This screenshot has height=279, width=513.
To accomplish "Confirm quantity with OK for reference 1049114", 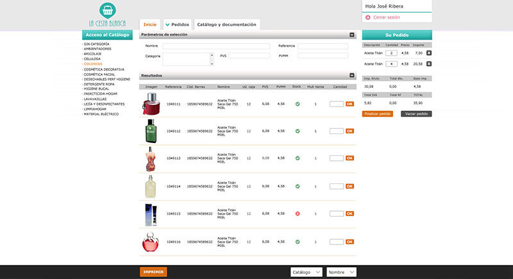I will (x=349, y=187).
